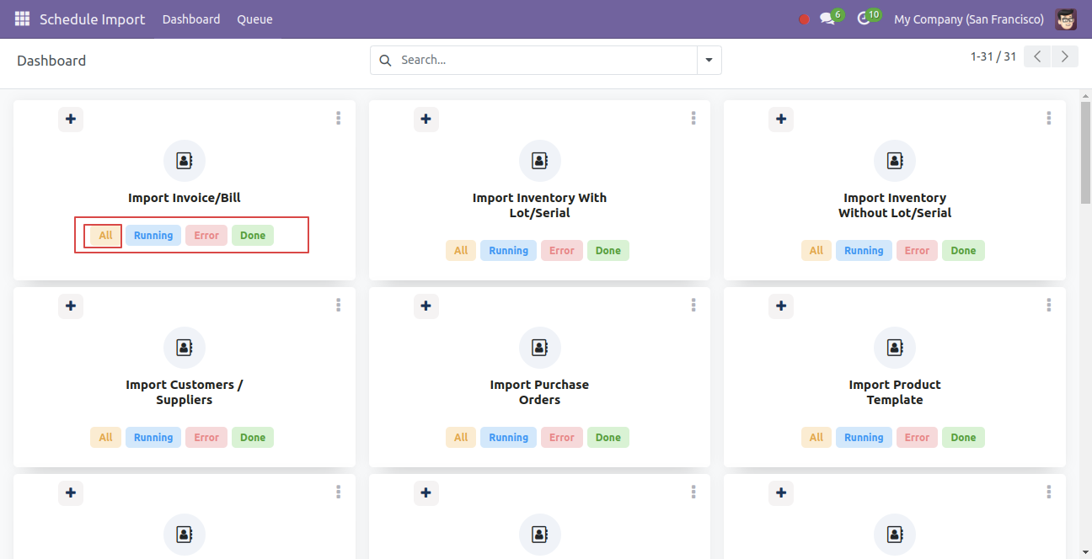Click the red recording indicator dot
1092x559 pixels.
coord(804,19)
